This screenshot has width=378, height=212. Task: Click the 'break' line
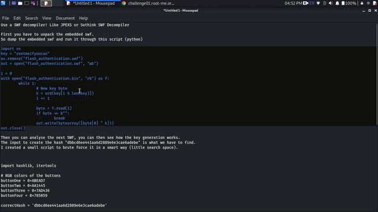coord(59,118)
